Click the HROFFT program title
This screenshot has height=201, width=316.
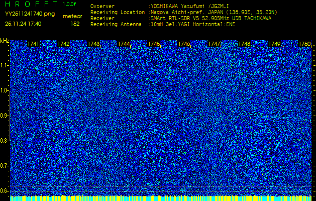(x=30, y=4)
